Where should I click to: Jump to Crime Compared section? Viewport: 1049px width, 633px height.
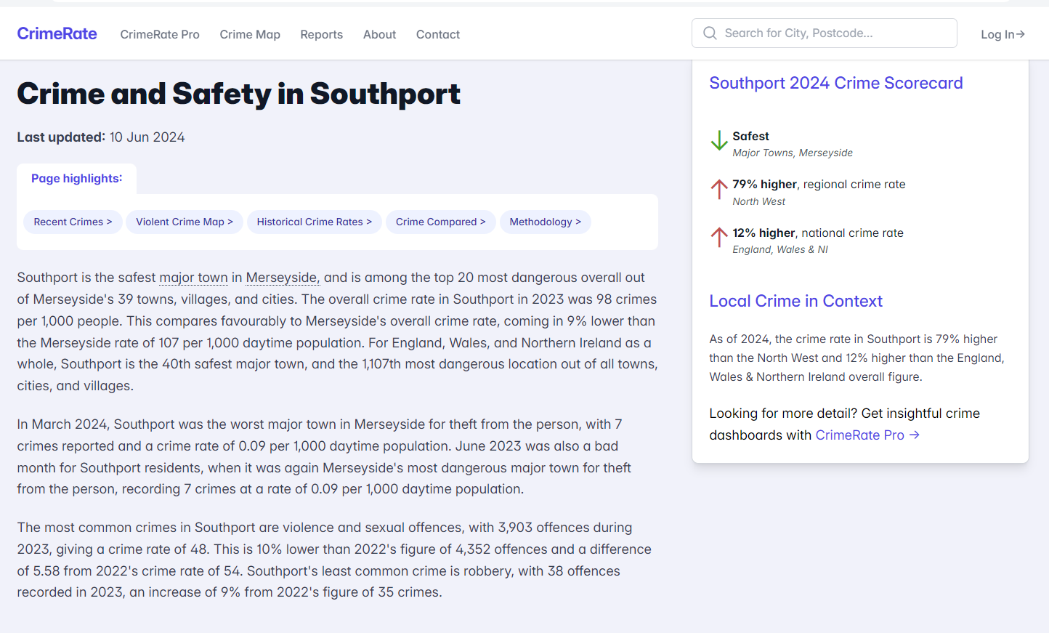pyautogui.click(x=440, y=222)
